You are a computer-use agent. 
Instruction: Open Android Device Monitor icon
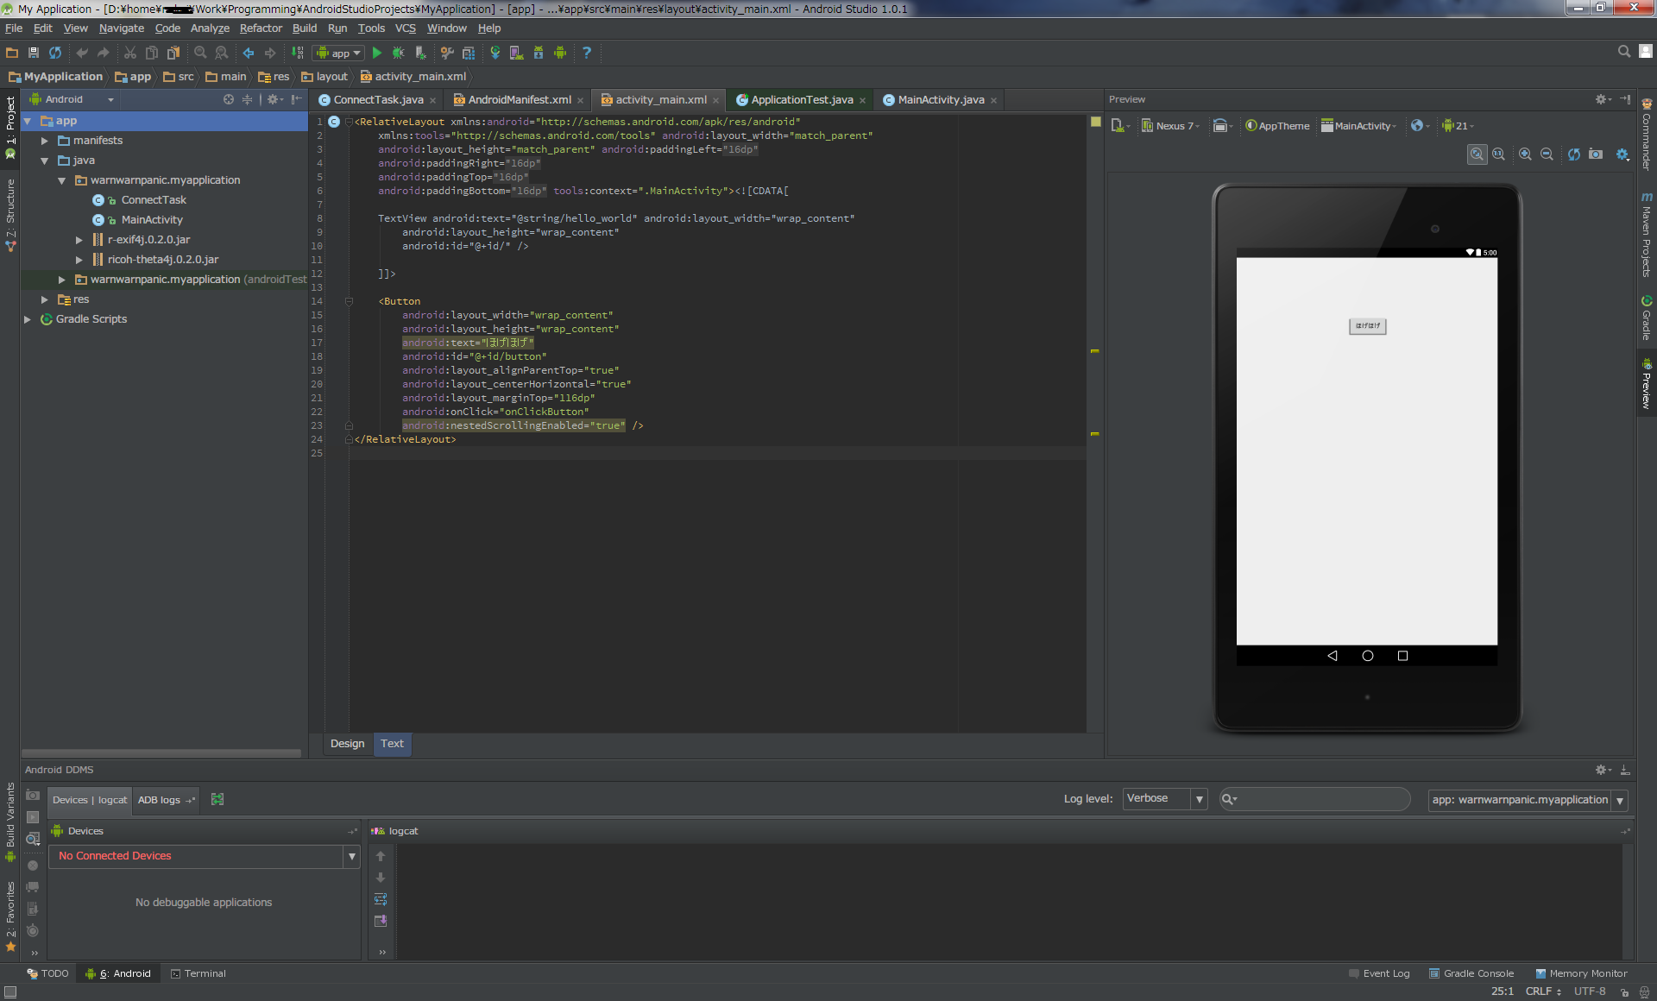tap(560, 53)
